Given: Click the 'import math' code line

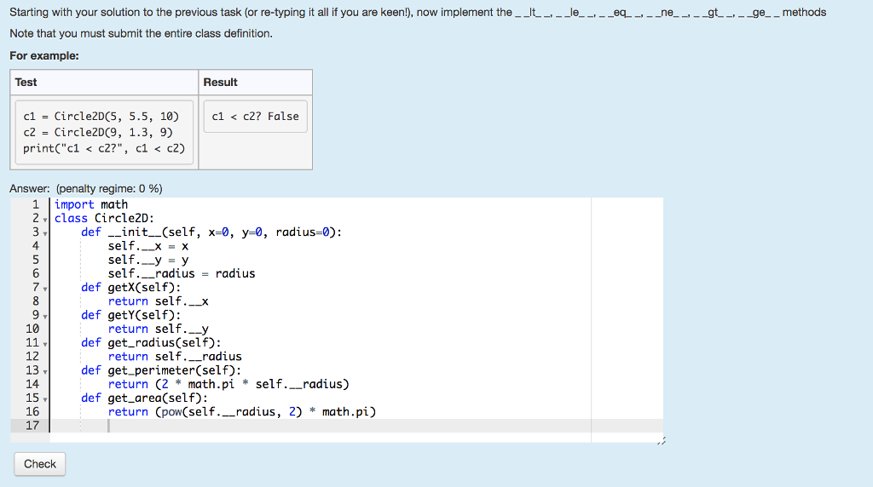Looking at the screenshot, I should 90,204.
